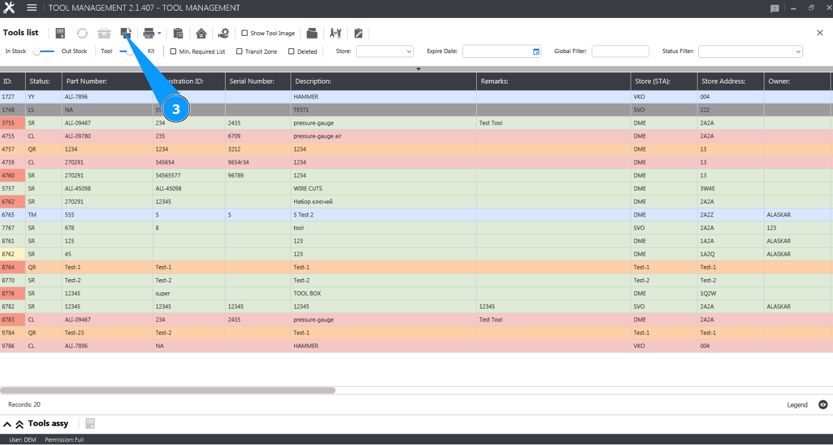Screen dimensions: 833x445
Task: Click the wrench and tools icon
Action: (335, 33)
